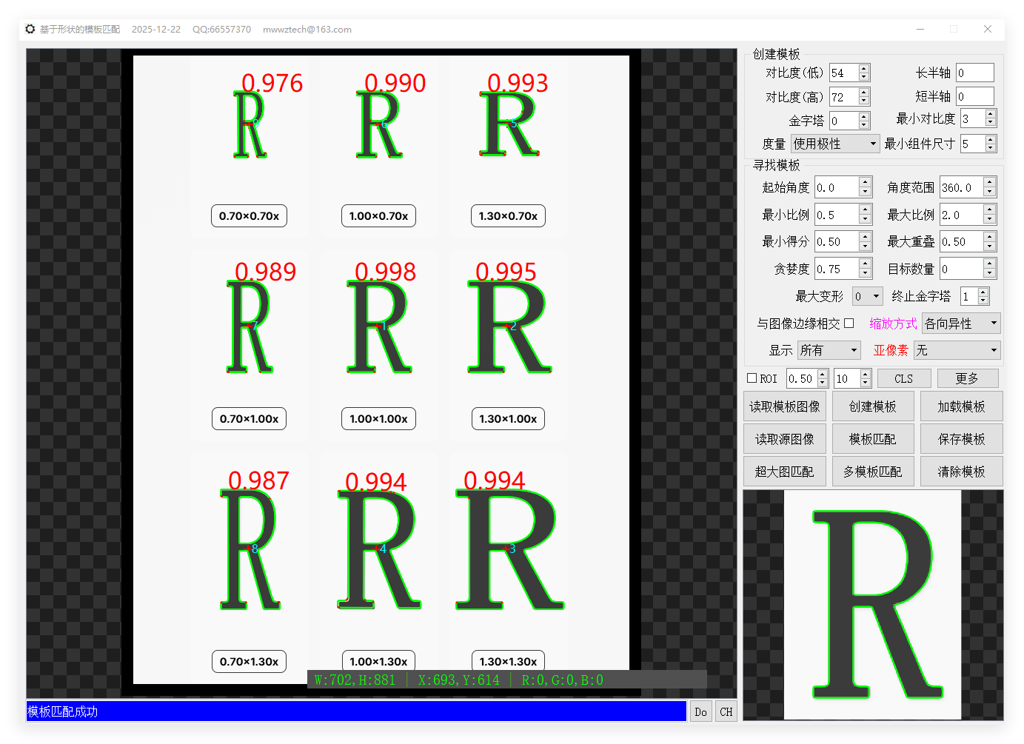Open the 更多 options button
This screenshot has width=1024, height=744.
click(967, 378)
